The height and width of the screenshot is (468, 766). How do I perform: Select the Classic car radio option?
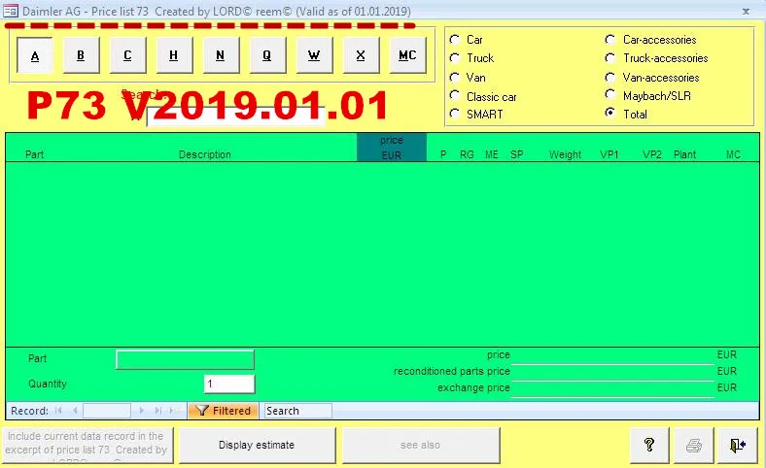pos(455,96)
